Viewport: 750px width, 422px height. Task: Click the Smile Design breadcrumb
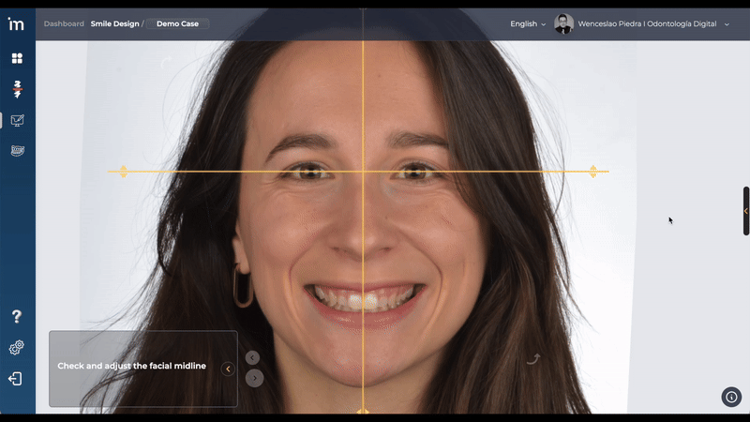click(113, 23)
